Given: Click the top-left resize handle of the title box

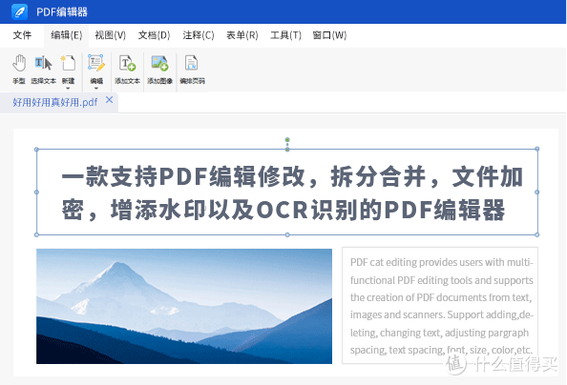Looking at the screenshot, I should [36, 150].
